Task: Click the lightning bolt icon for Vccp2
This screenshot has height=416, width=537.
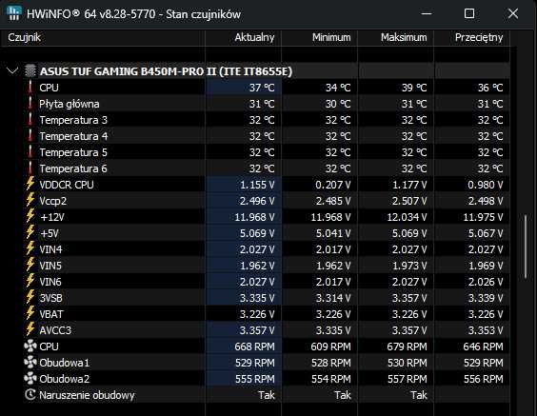Action: pyautogui.click(x=30, y=200)
